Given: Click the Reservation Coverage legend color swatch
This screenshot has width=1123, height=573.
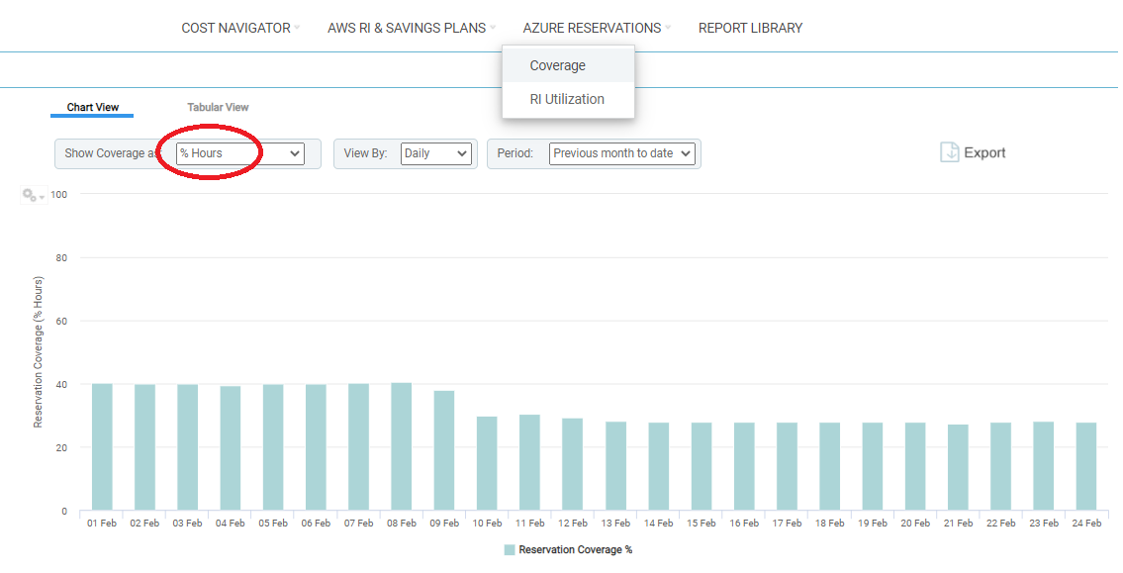Looking at the screenshot, I should (x=511, y=549).
